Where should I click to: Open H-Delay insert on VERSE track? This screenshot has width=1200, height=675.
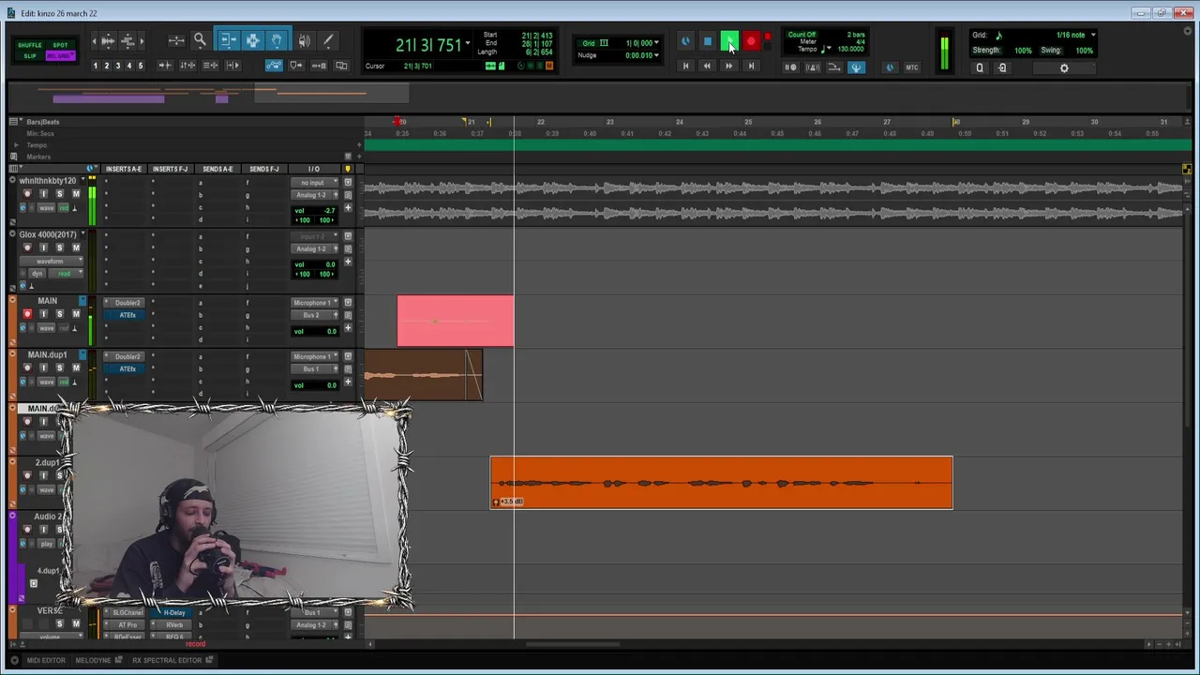[174, 612]
